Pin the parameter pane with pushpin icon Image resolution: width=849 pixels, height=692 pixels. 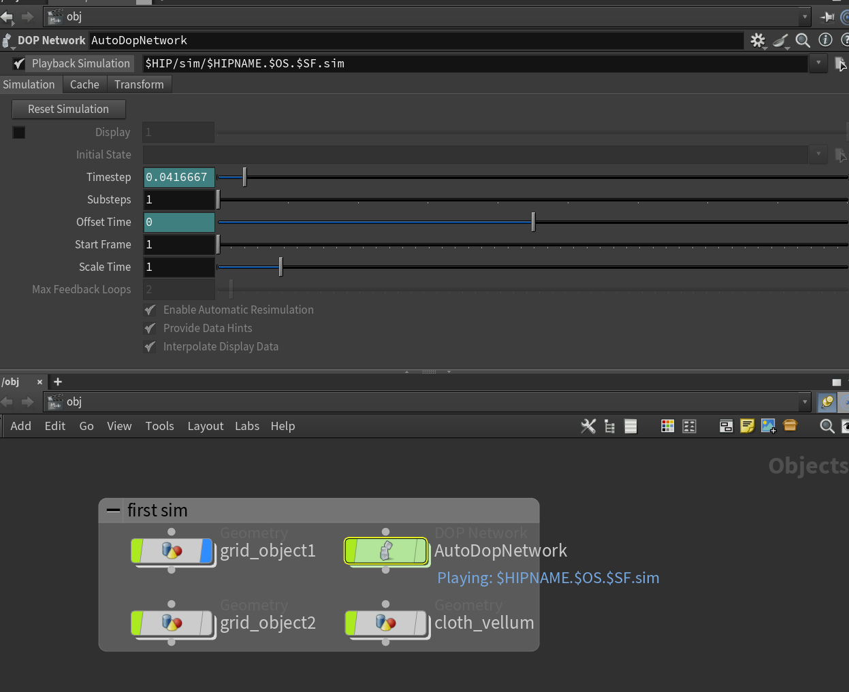[827, 17]
